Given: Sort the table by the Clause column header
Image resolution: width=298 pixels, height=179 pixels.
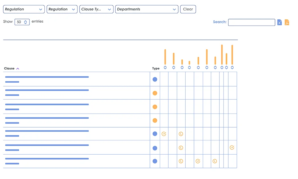Looking at the screenshot, I should point(10,68).
